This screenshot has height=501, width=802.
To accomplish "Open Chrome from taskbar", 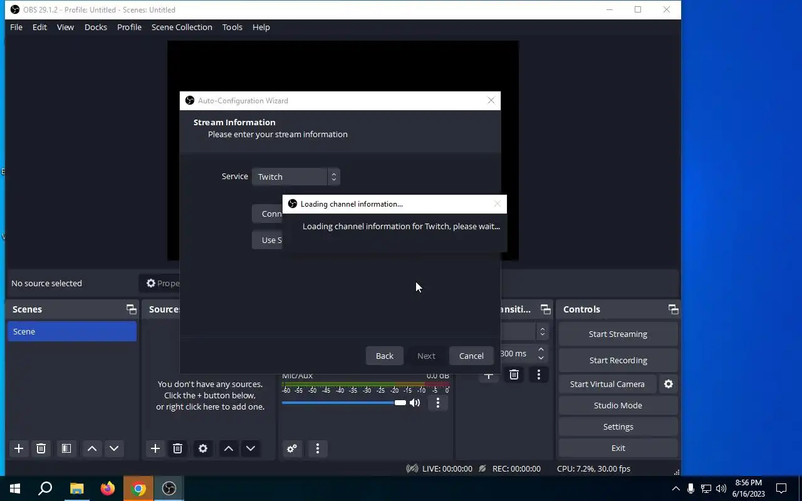I will [138, 488].
